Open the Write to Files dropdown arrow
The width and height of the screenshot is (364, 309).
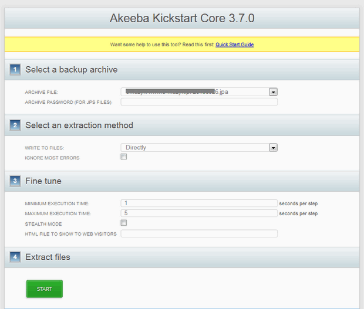(273, 148)
